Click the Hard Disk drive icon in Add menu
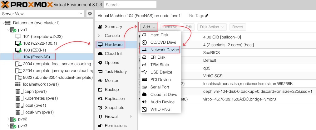This screenshot has width=316, height=130. coord(144,35)
